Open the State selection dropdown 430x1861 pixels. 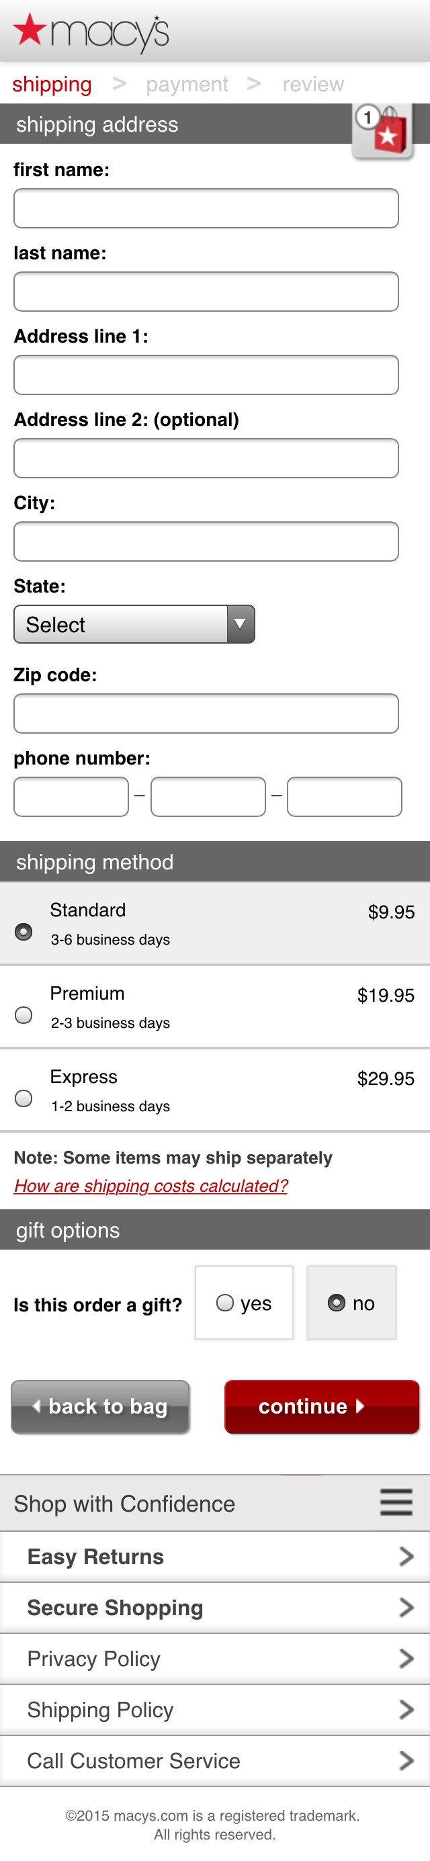(x=134, y=624)
